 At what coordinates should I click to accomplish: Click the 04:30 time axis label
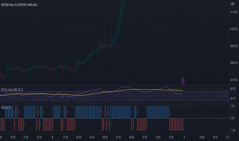pos(92,137)
